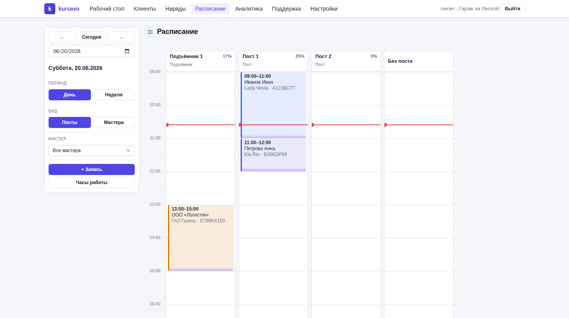Open the Иванов Иван 09:00–11:00 appointment
The height and width of the screenshot is (318, 569).
point(273,105)
